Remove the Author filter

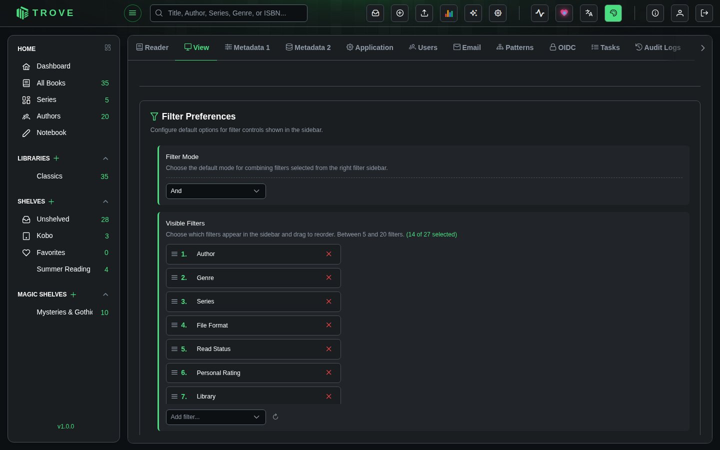(x=329, y=254)
